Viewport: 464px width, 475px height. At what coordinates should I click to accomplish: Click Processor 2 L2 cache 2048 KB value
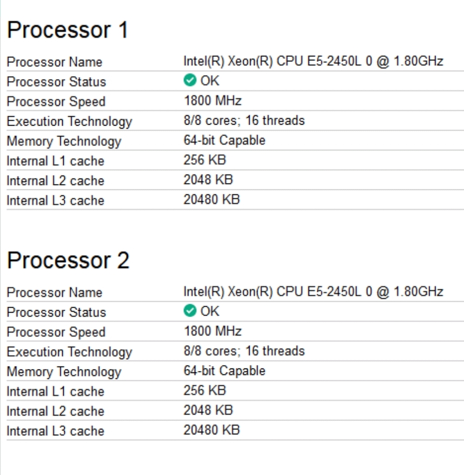click(208, 410)
